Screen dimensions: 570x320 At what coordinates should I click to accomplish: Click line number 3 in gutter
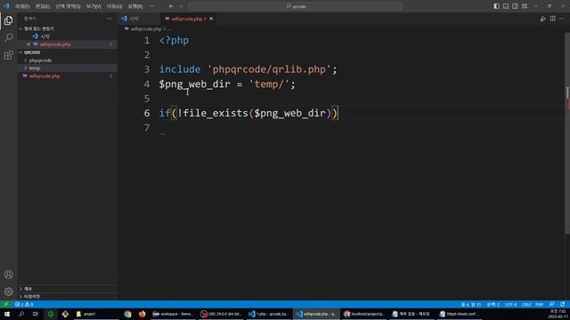click(146, 69)
